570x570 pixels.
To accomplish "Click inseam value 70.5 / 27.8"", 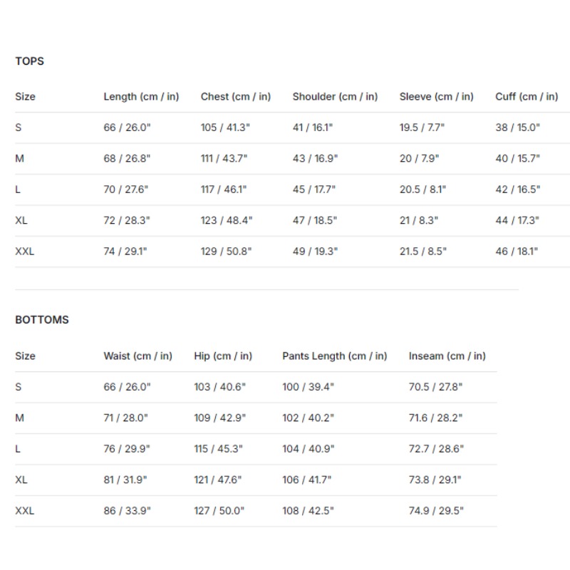I will coord(435,387).
